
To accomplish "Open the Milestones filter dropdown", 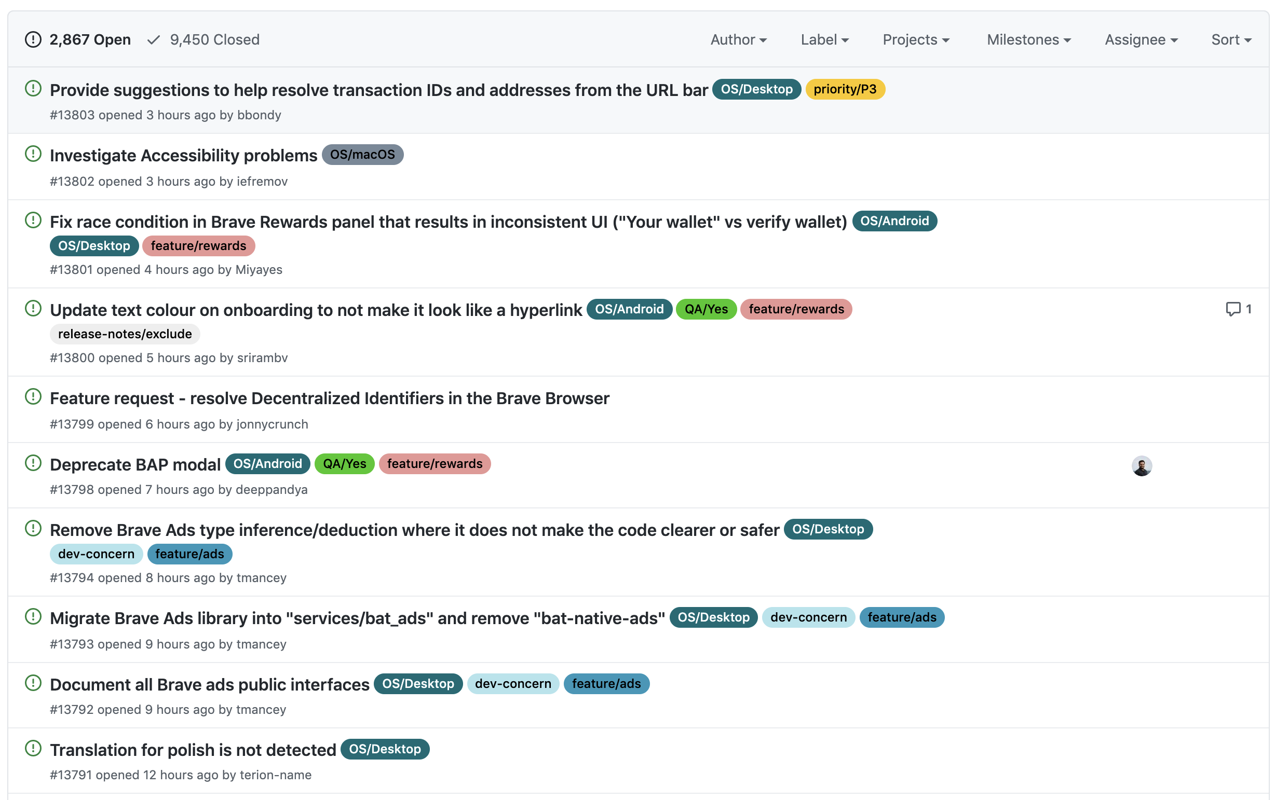I will coord(1028,39).
